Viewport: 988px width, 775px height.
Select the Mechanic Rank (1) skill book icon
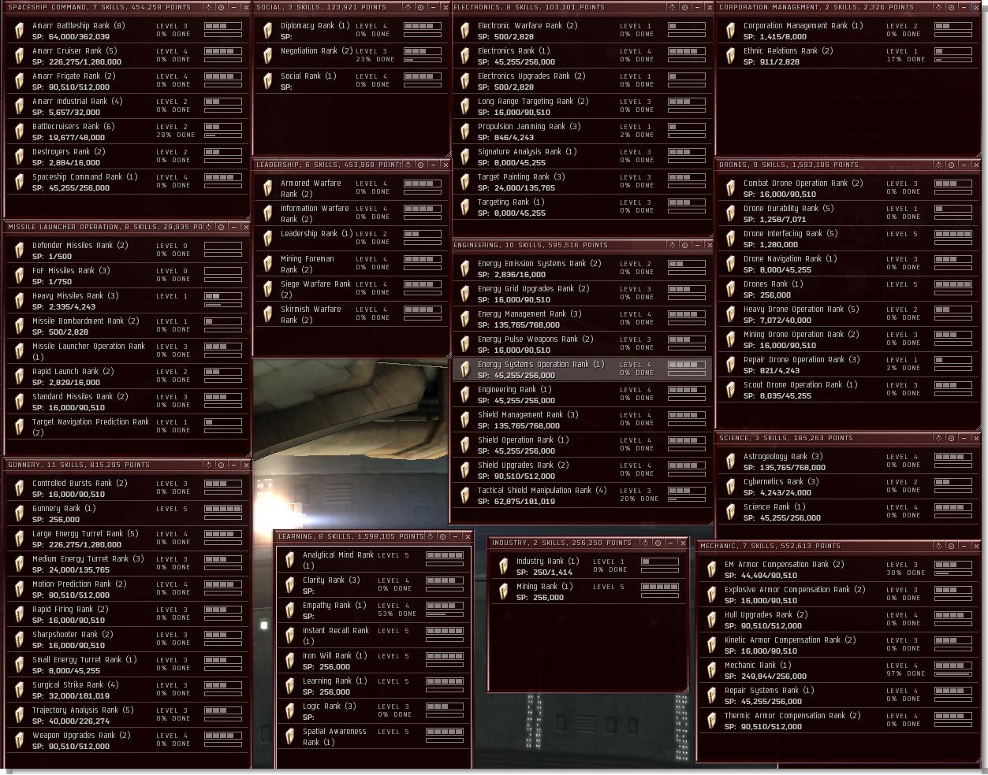[x=711, y=670]
